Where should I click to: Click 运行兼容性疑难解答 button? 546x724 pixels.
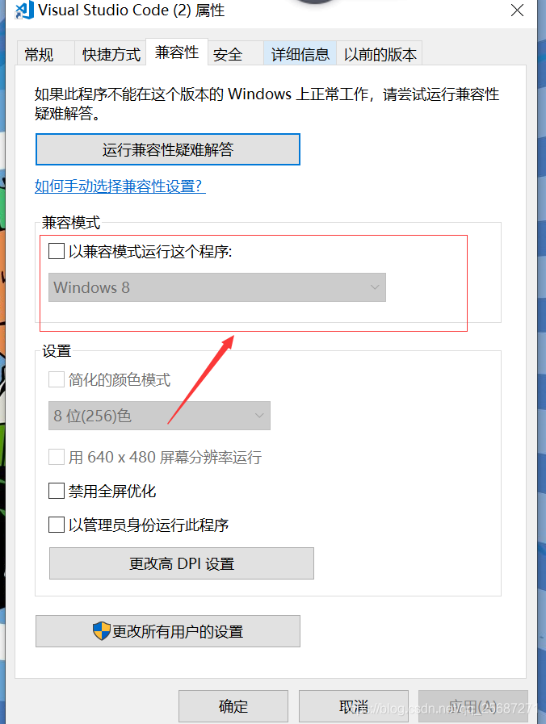click(168, 149)
